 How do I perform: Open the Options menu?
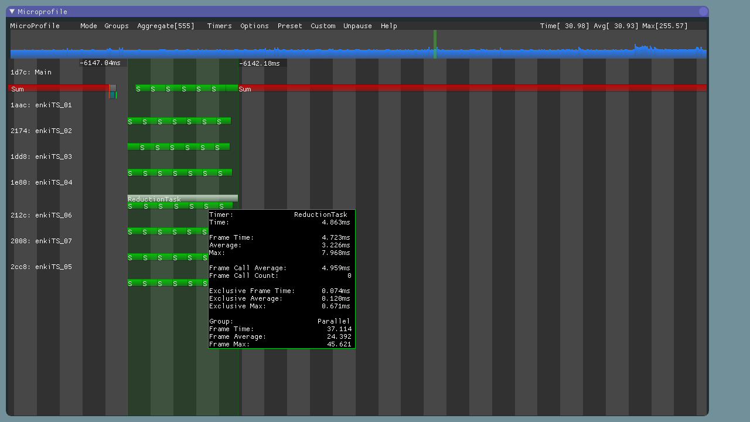coord(254,26)
